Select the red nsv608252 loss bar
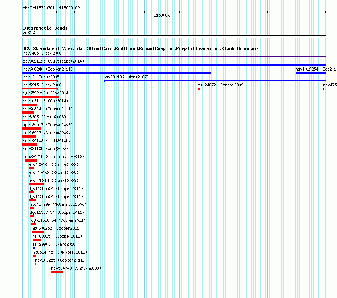 (x=38, y=232)
